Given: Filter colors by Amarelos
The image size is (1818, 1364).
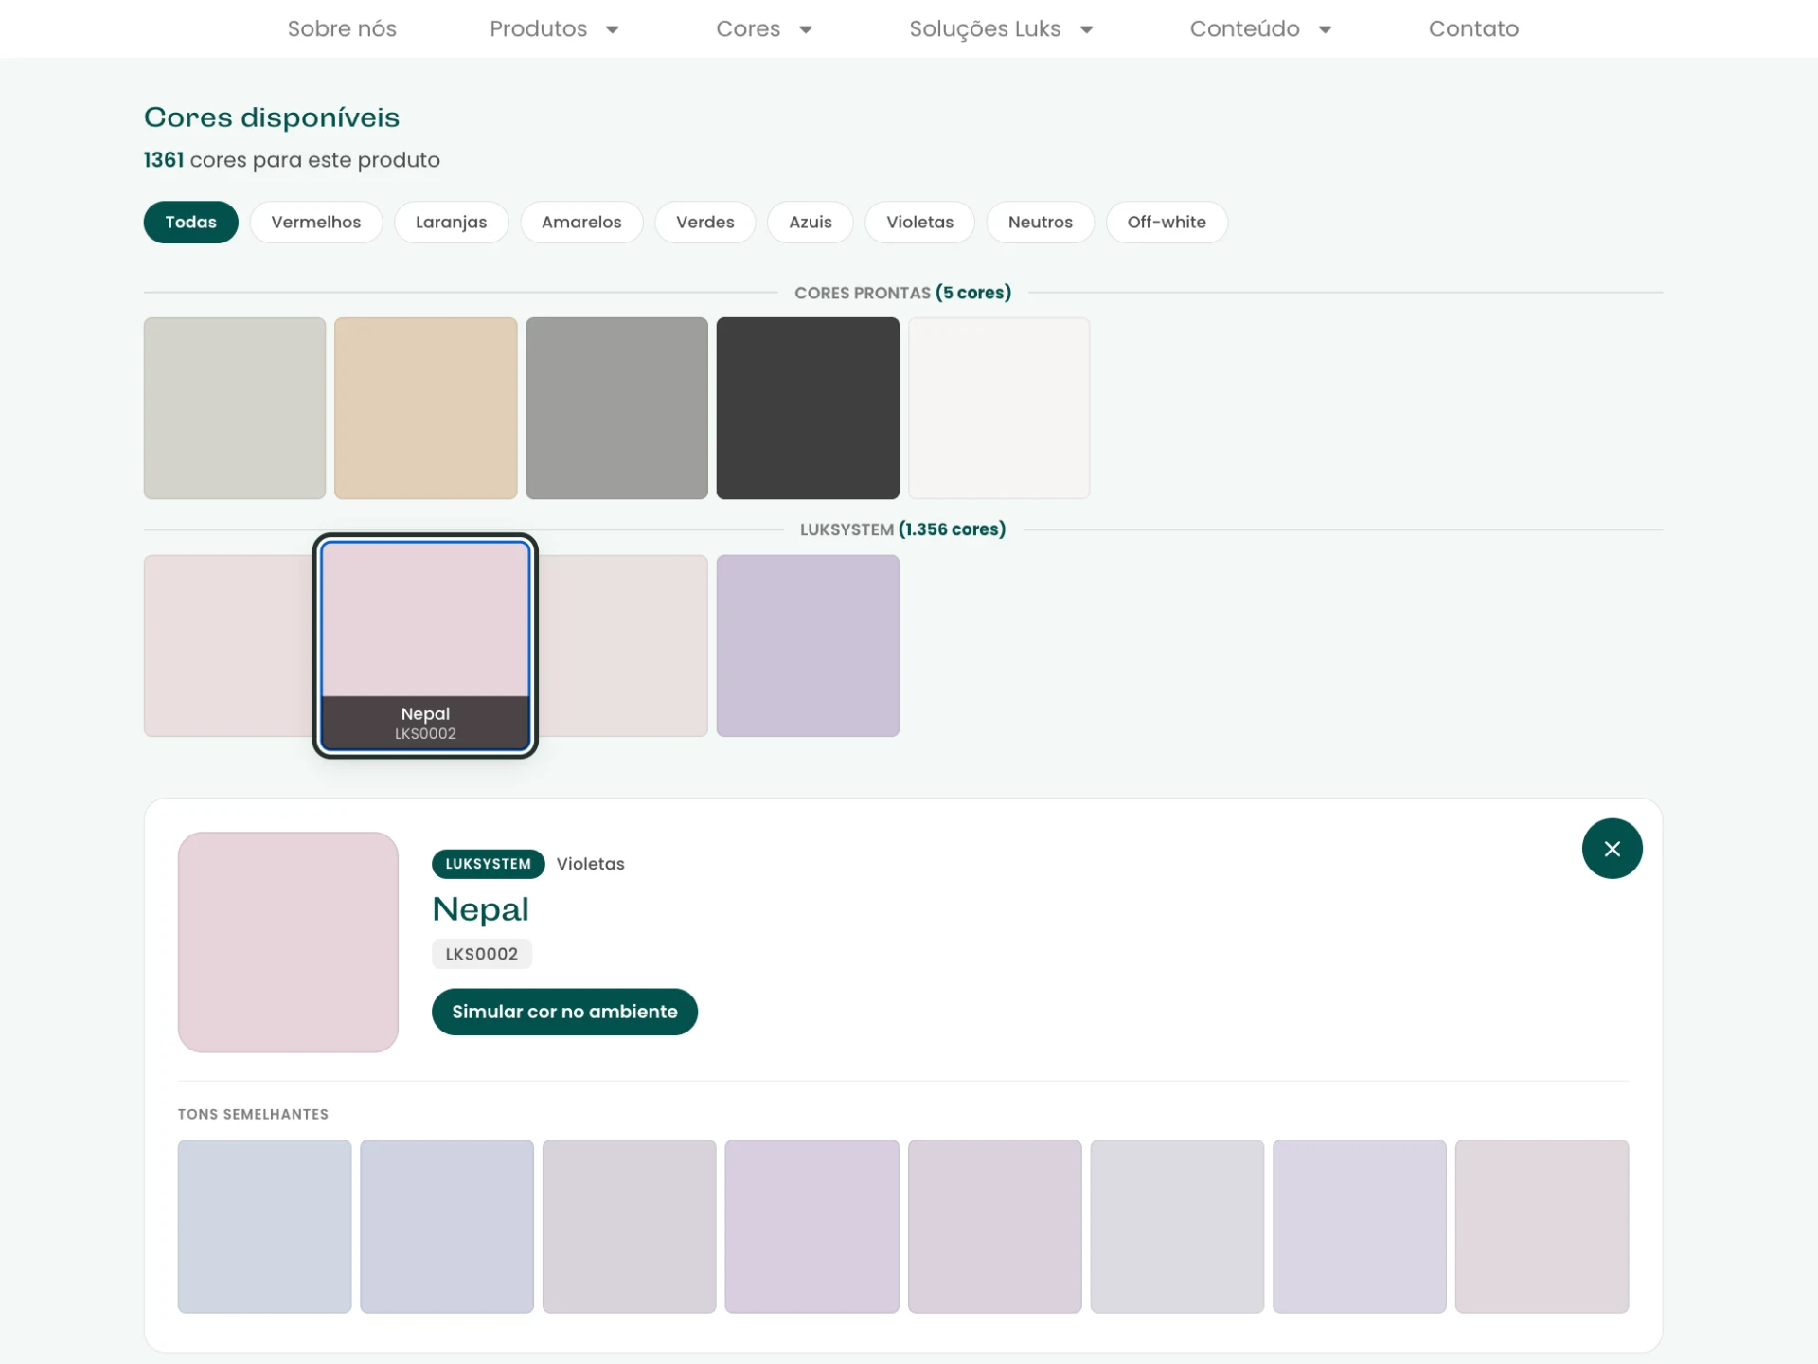Looking at the screenshot, I should [x=581, y=222].
